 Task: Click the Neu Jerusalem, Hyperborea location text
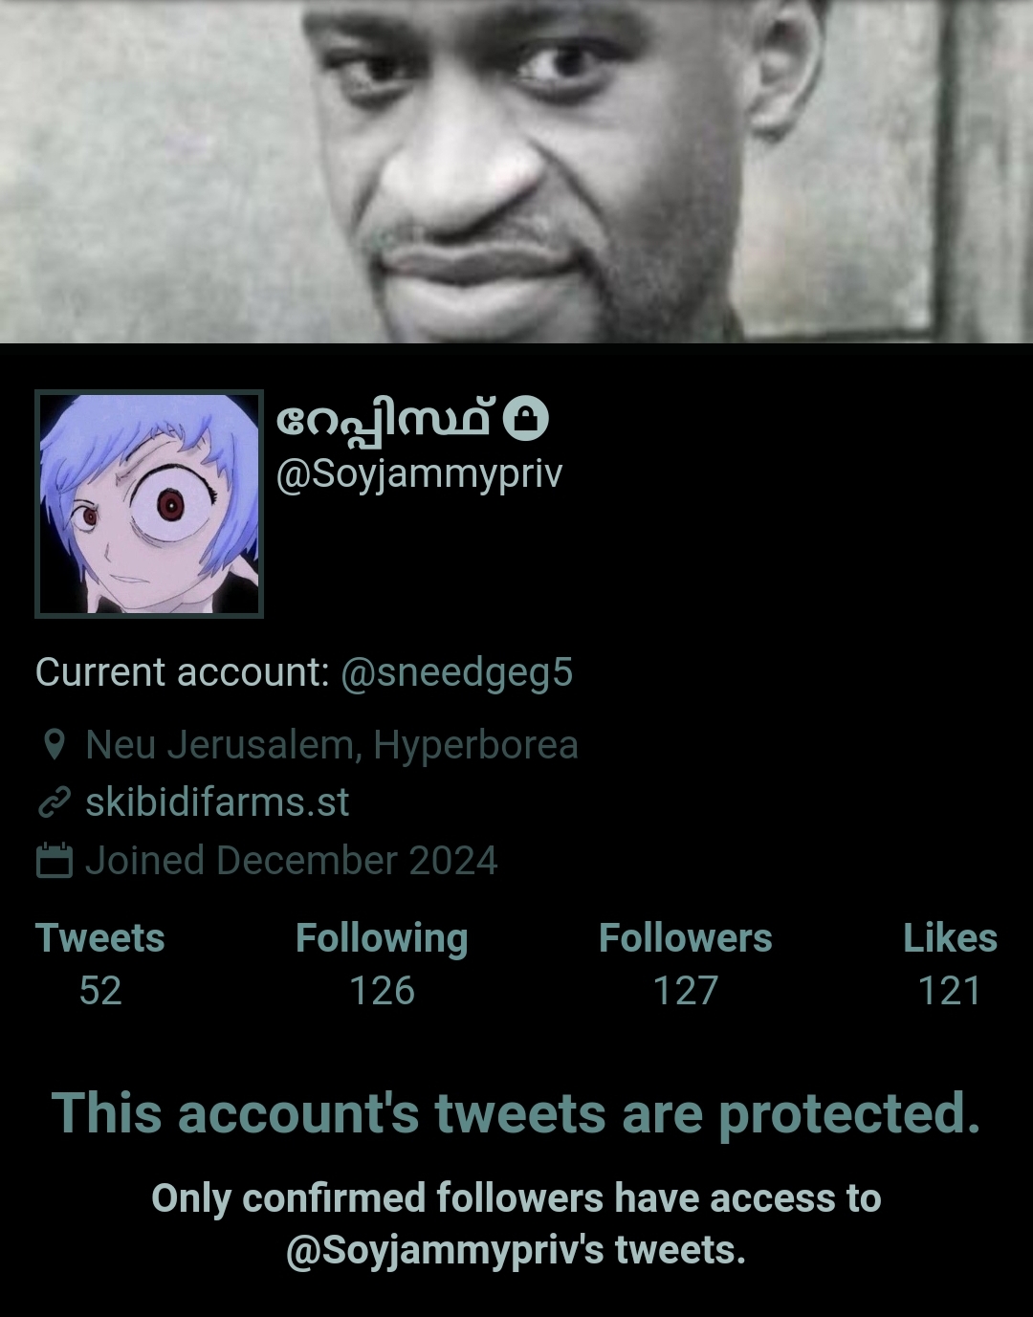point(332,745)
